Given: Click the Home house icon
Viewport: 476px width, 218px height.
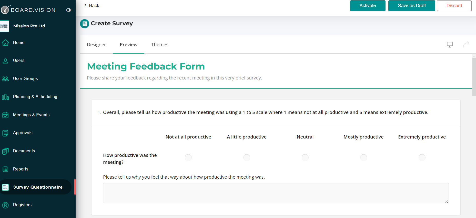Looking at the screenshot, I should coord(5,43).
